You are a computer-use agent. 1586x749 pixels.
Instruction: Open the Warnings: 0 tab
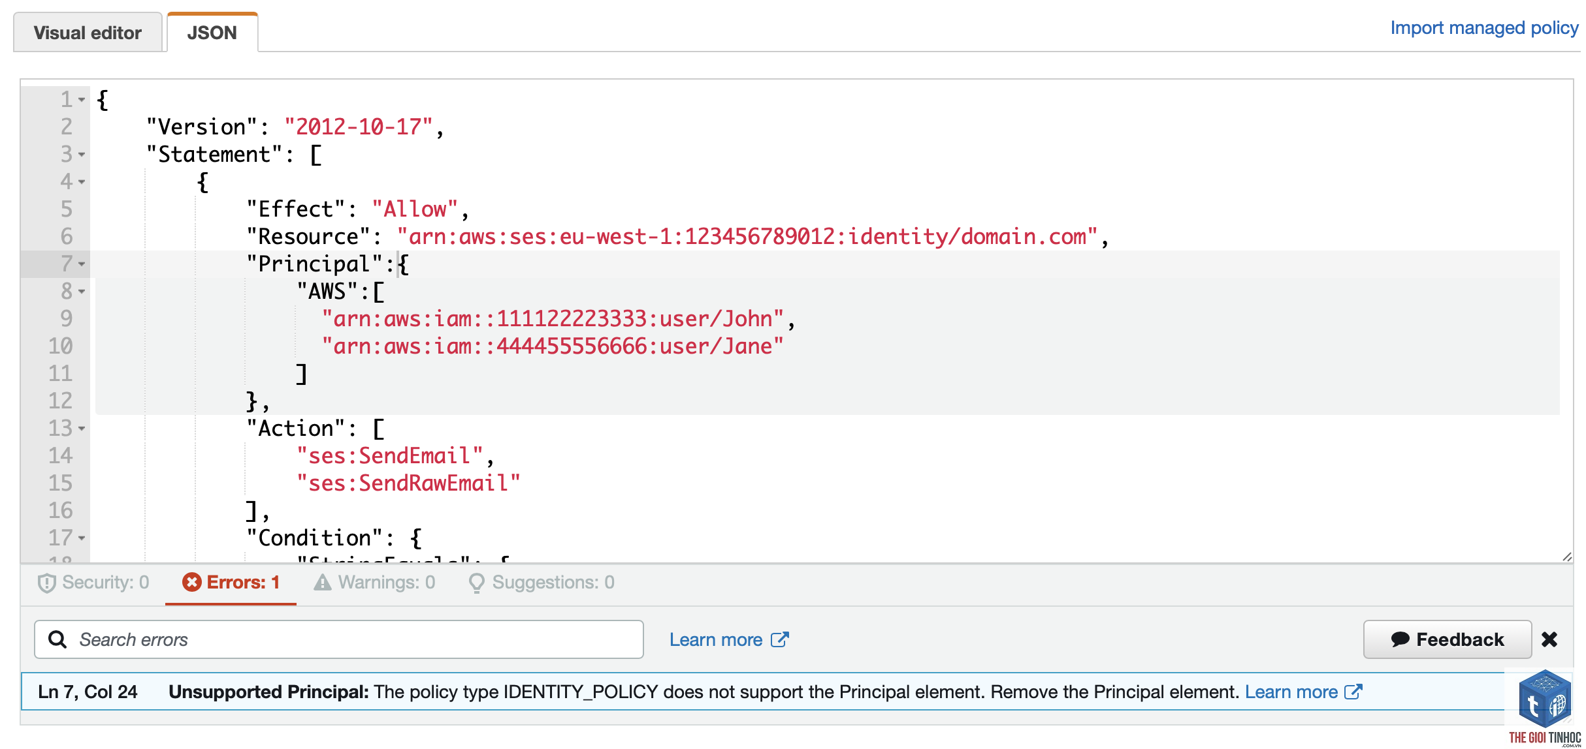[374, 583]
